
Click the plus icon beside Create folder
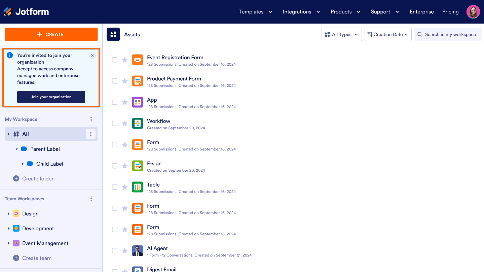(16, 178)
